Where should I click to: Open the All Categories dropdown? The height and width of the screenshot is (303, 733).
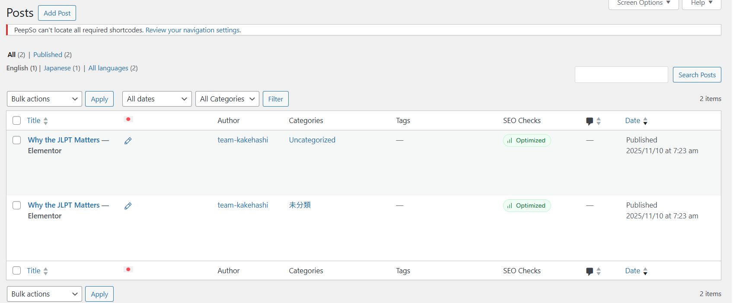click(x=227, y=99)
